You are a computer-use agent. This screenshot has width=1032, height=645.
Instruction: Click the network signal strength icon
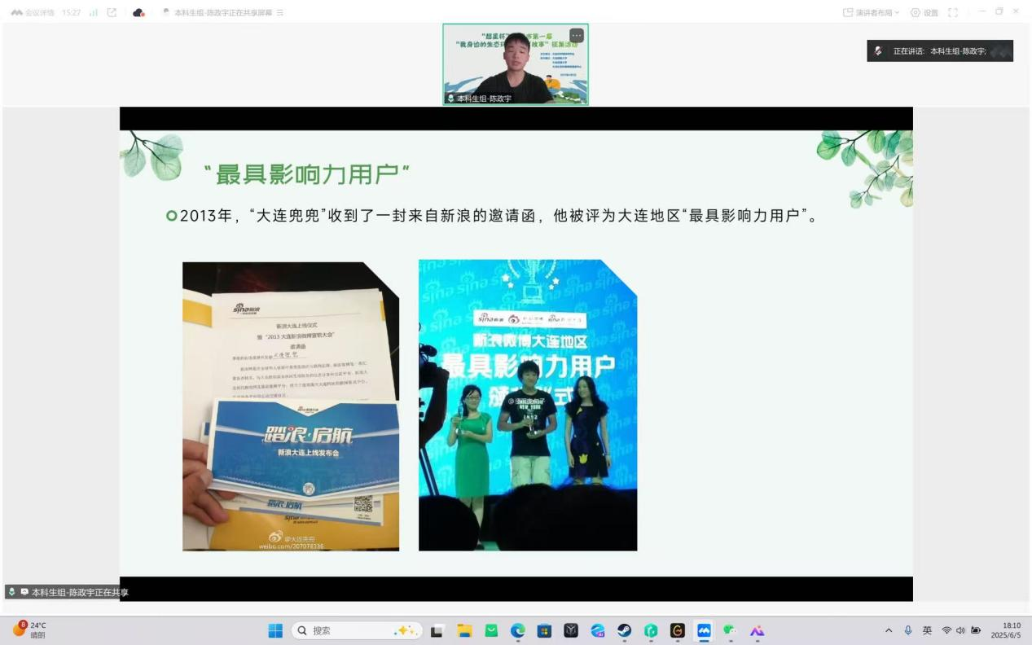[x=94, y=12]
